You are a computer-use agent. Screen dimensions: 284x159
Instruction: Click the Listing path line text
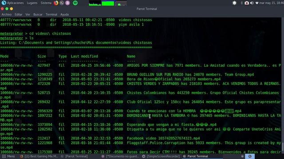(x=76, y=43)
